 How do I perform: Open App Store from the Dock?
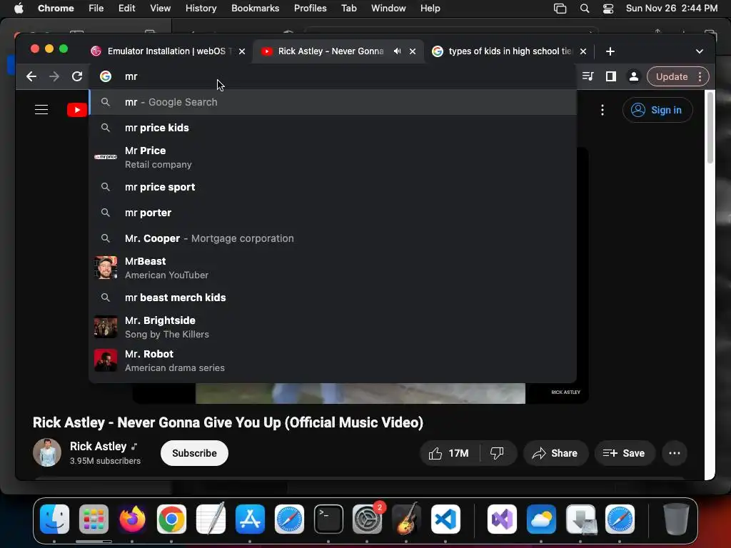pos(251,519)
